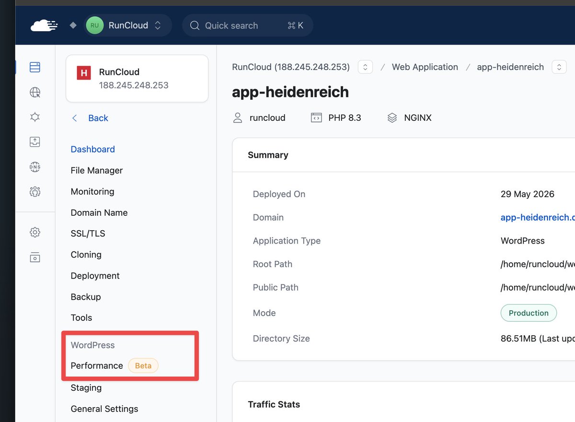Open the Dashboard menu item
Screen dimensions: 575x422
(92, 149)
